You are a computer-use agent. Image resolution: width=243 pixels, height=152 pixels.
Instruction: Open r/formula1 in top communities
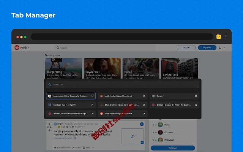[169, 132]
